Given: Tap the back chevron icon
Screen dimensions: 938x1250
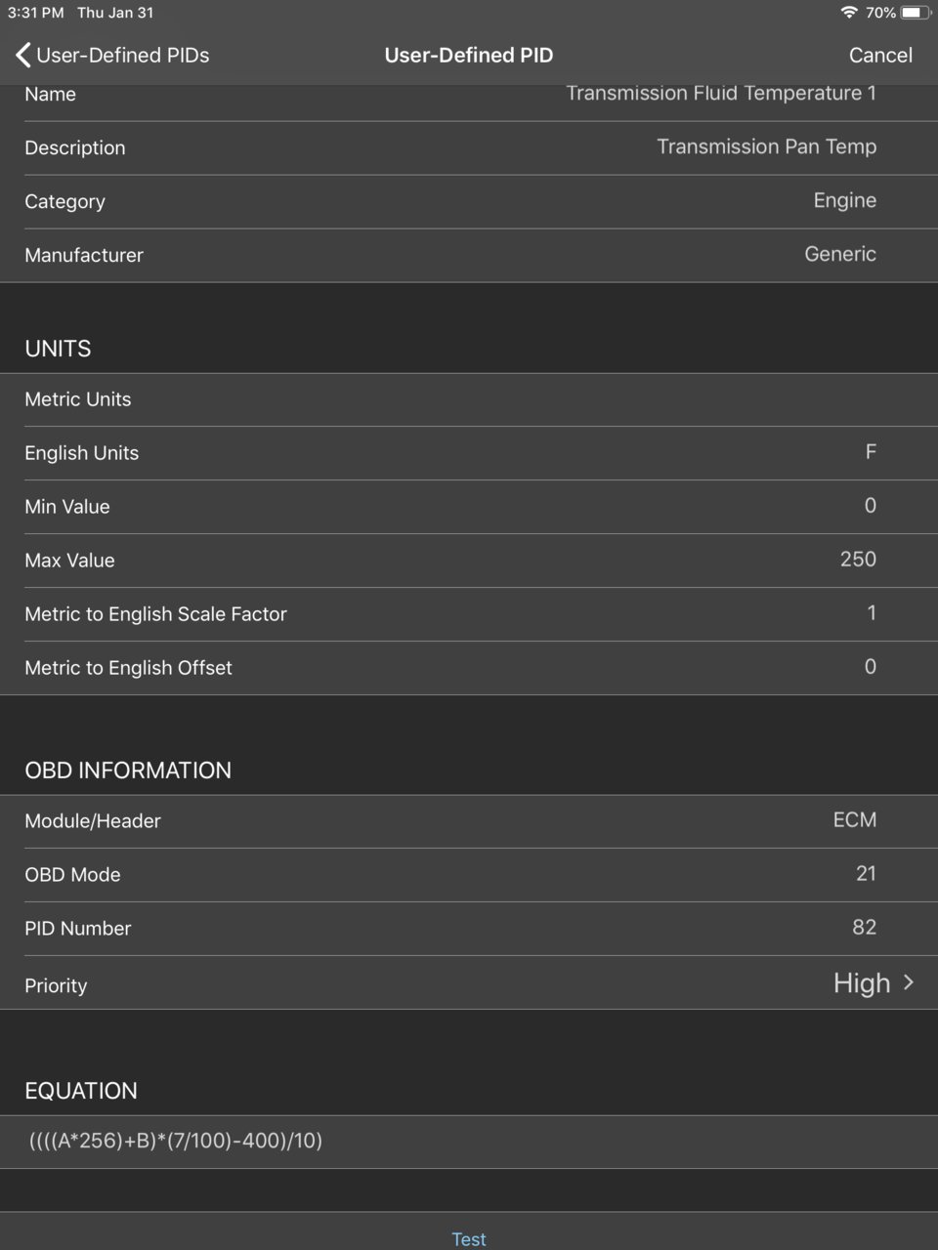Looking at the screenshot, I should click(x=22, y=55).
